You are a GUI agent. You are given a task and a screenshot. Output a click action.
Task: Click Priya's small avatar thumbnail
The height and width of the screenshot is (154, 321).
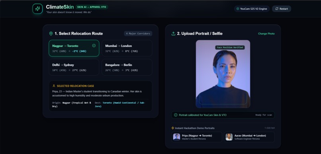pyautogui.click(x=176, y=137)
